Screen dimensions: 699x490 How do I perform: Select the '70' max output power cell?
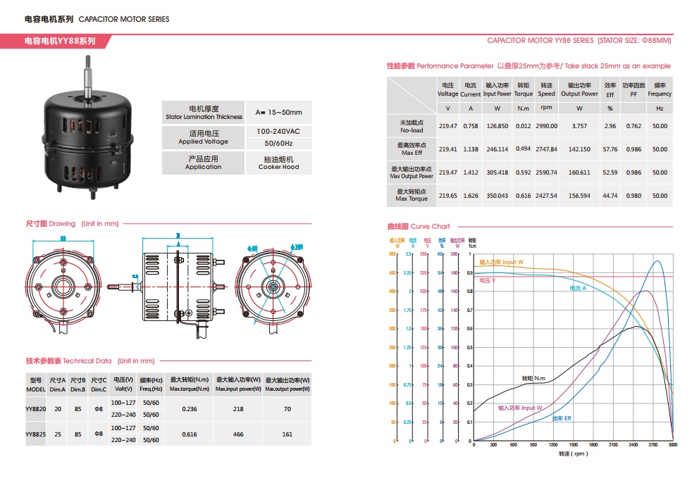click(287, 409)
